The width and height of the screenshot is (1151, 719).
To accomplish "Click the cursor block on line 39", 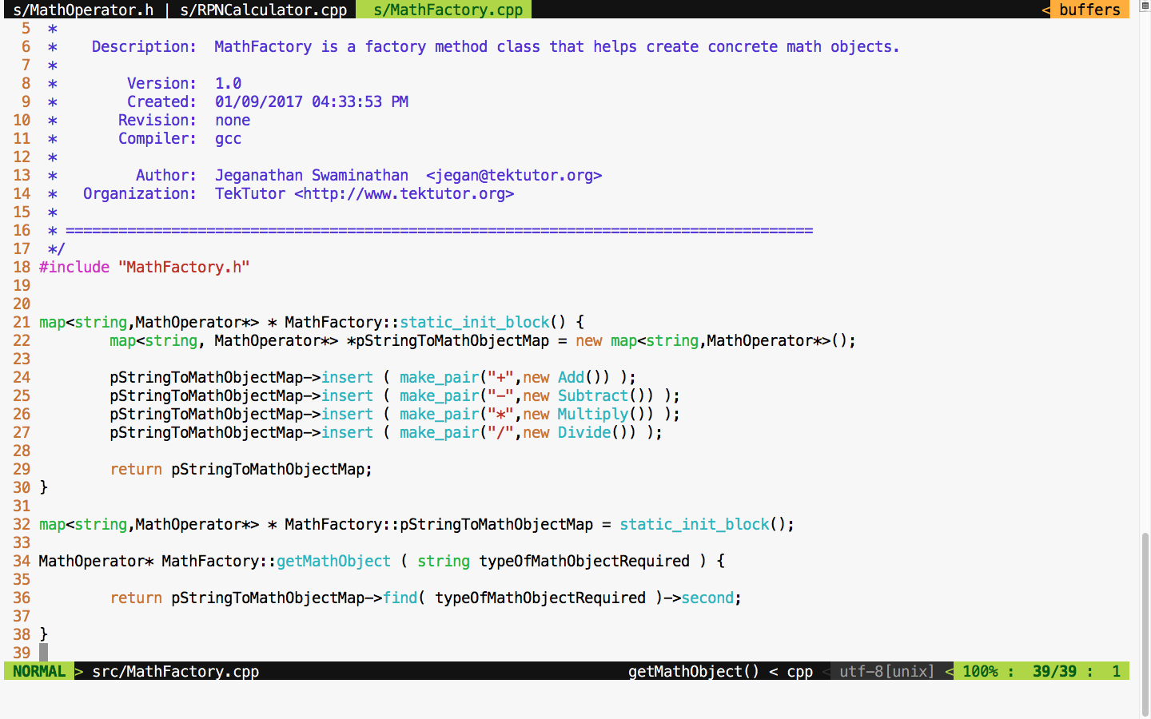I will pyautogui.click(x=43, y=653).
